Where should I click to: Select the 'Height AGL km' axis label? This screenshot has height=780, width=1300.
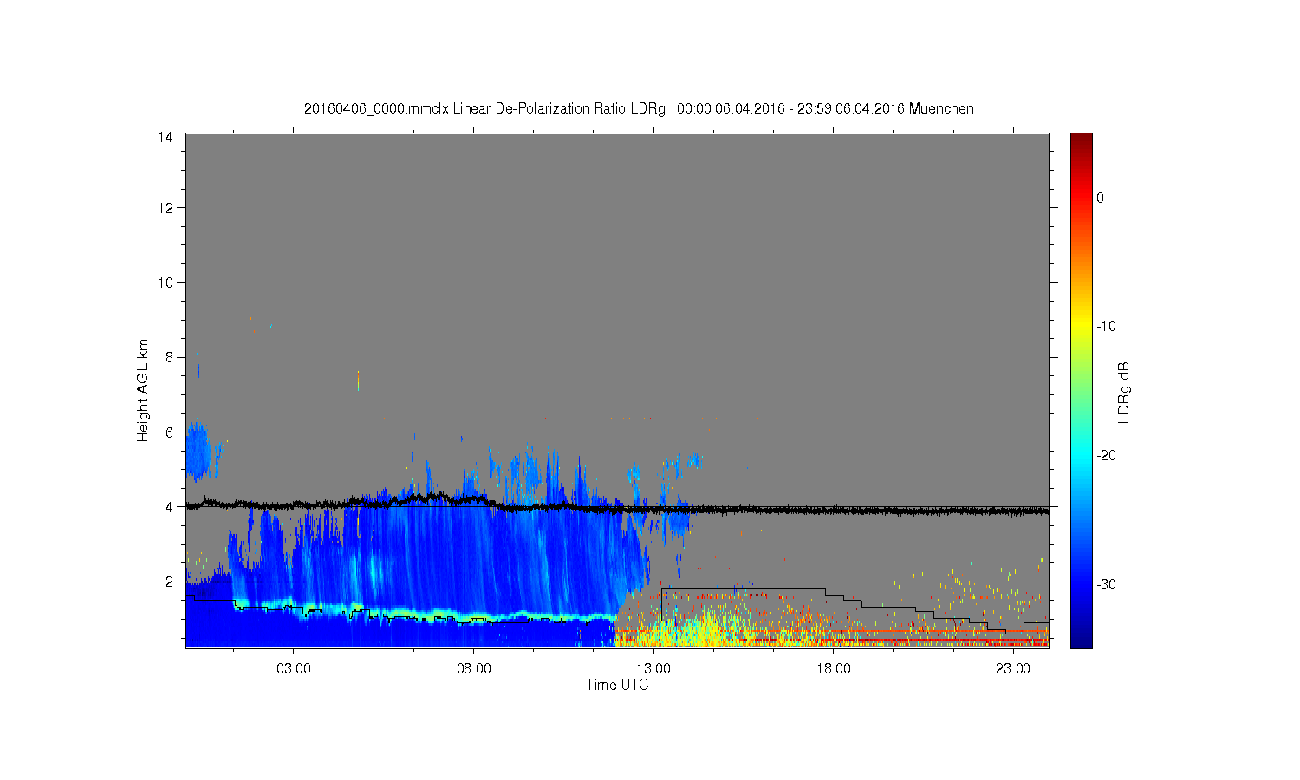(x=143, y=391)
